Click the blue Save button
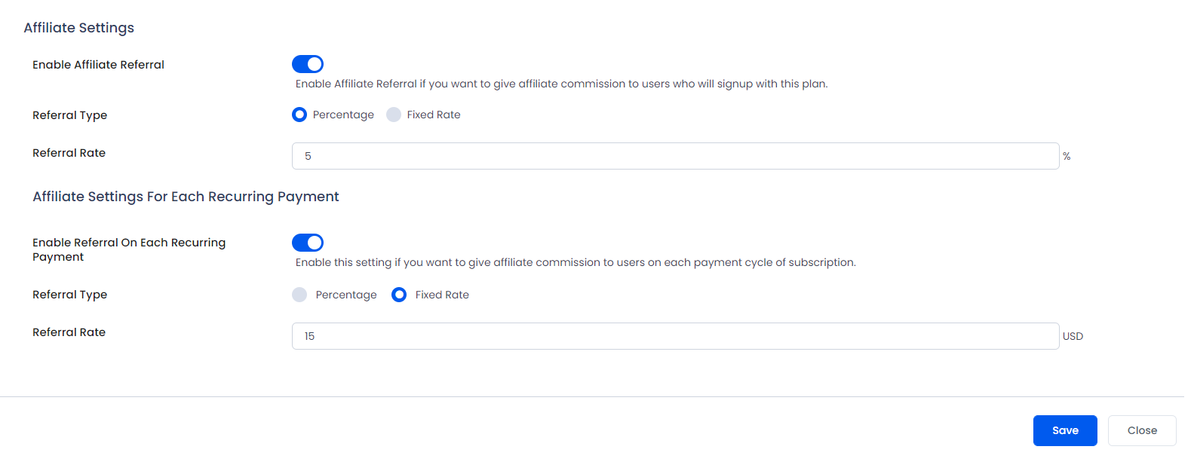This screenshot has width=1194, height=474. coord(1065,430)
